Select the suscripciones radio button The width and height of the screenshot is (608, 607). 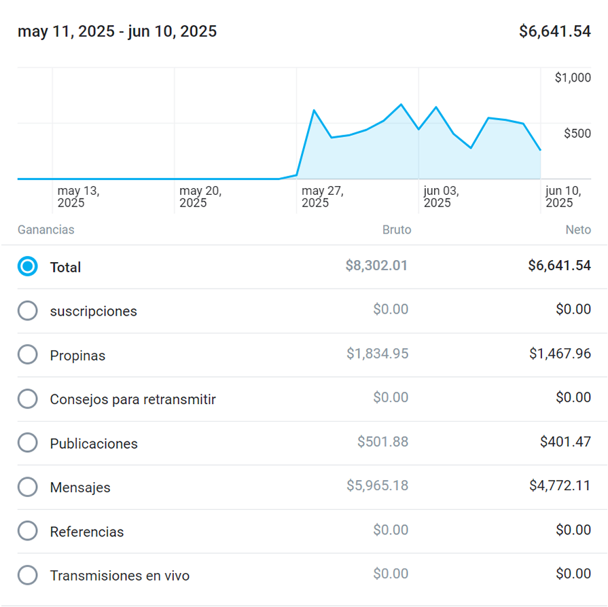[27, 311]
